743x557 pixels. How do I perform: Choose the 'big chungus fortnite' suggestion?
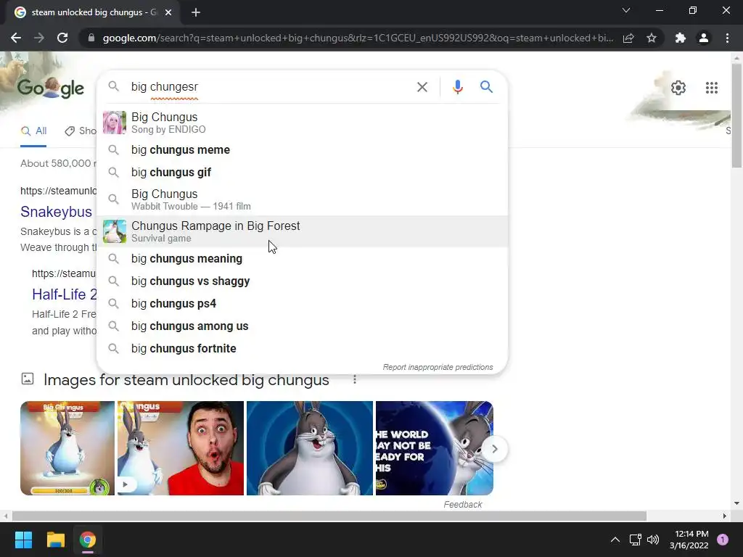tap(302, 349)
